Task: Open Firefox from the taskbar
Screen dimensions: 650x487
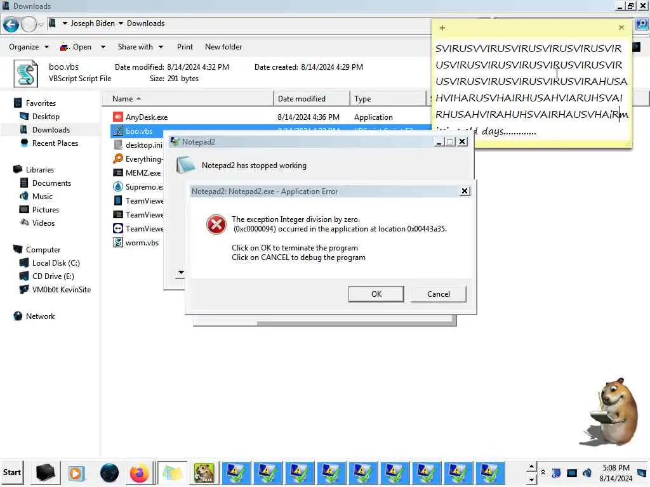Action: pos(139,473)
